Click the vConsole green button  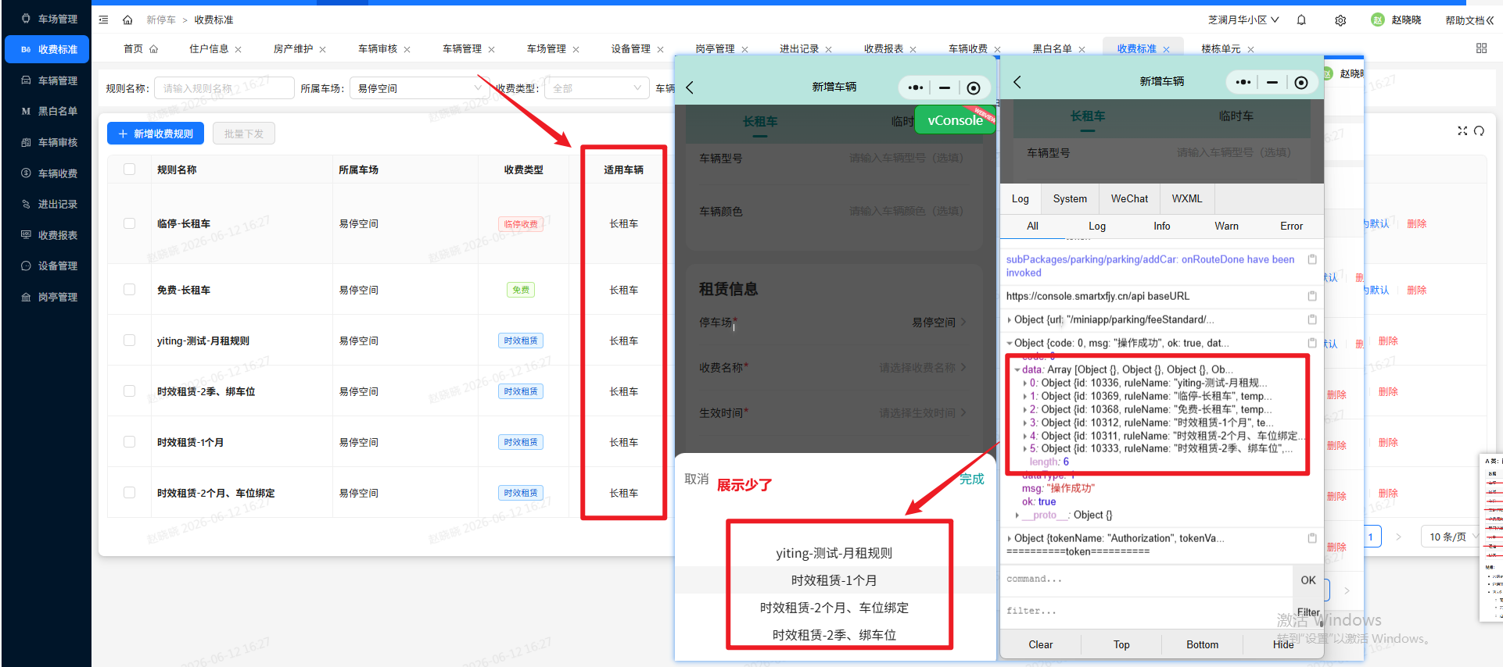(955, 120)
